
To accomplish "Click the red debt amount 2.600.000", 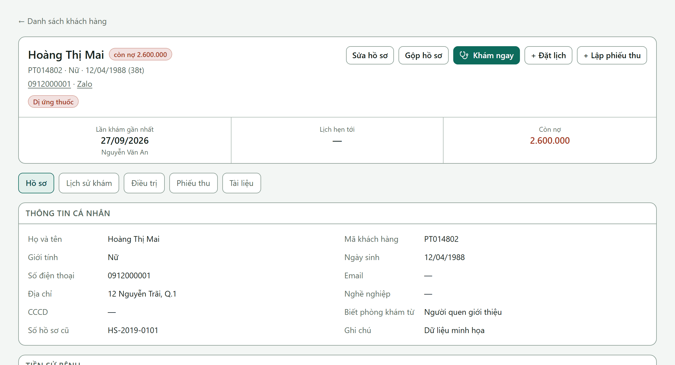I will [550, 141].
